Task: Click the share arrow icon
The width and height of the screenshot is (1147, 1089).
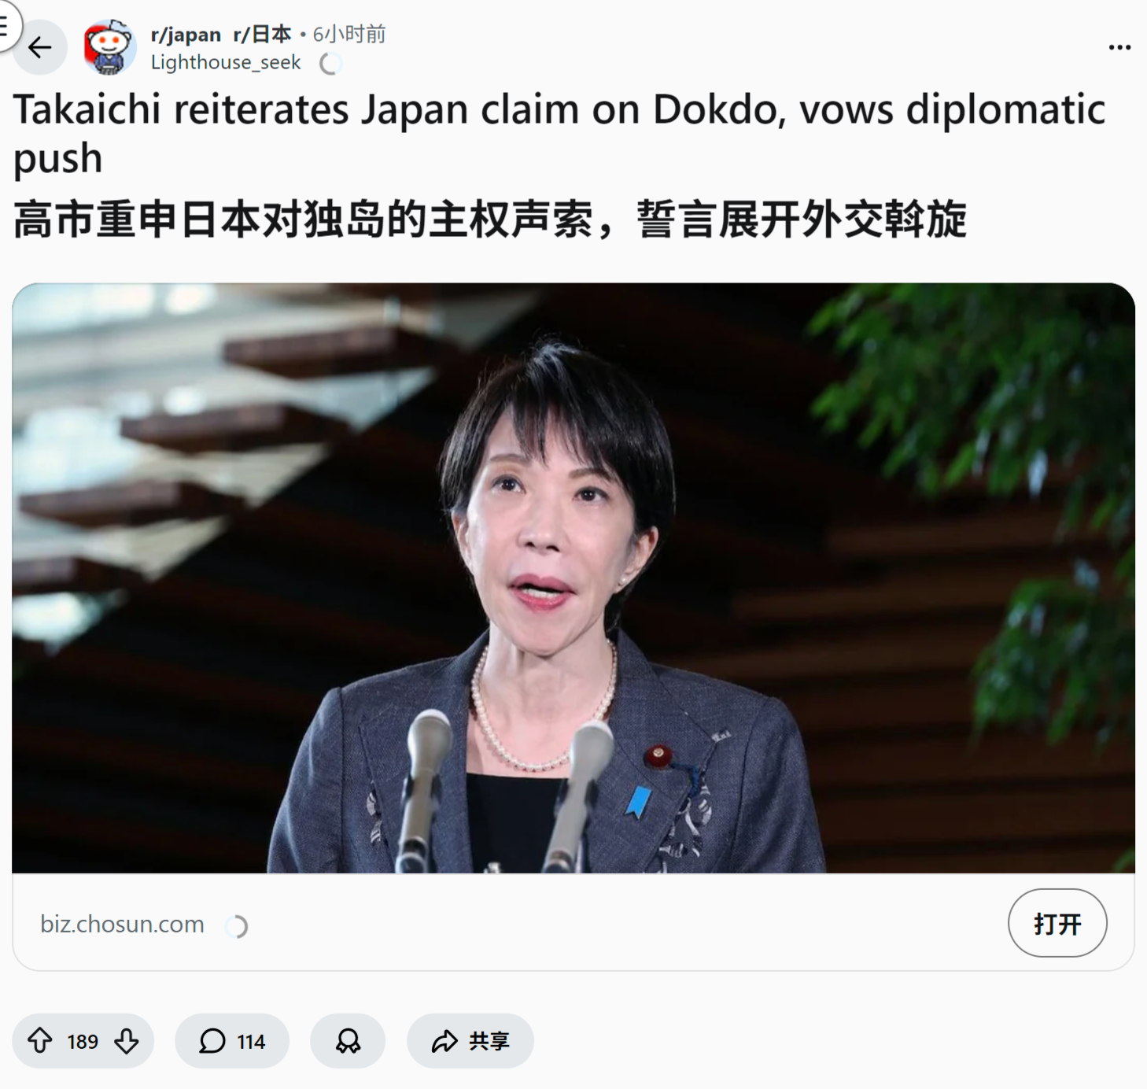Action: pos(444,1041)
